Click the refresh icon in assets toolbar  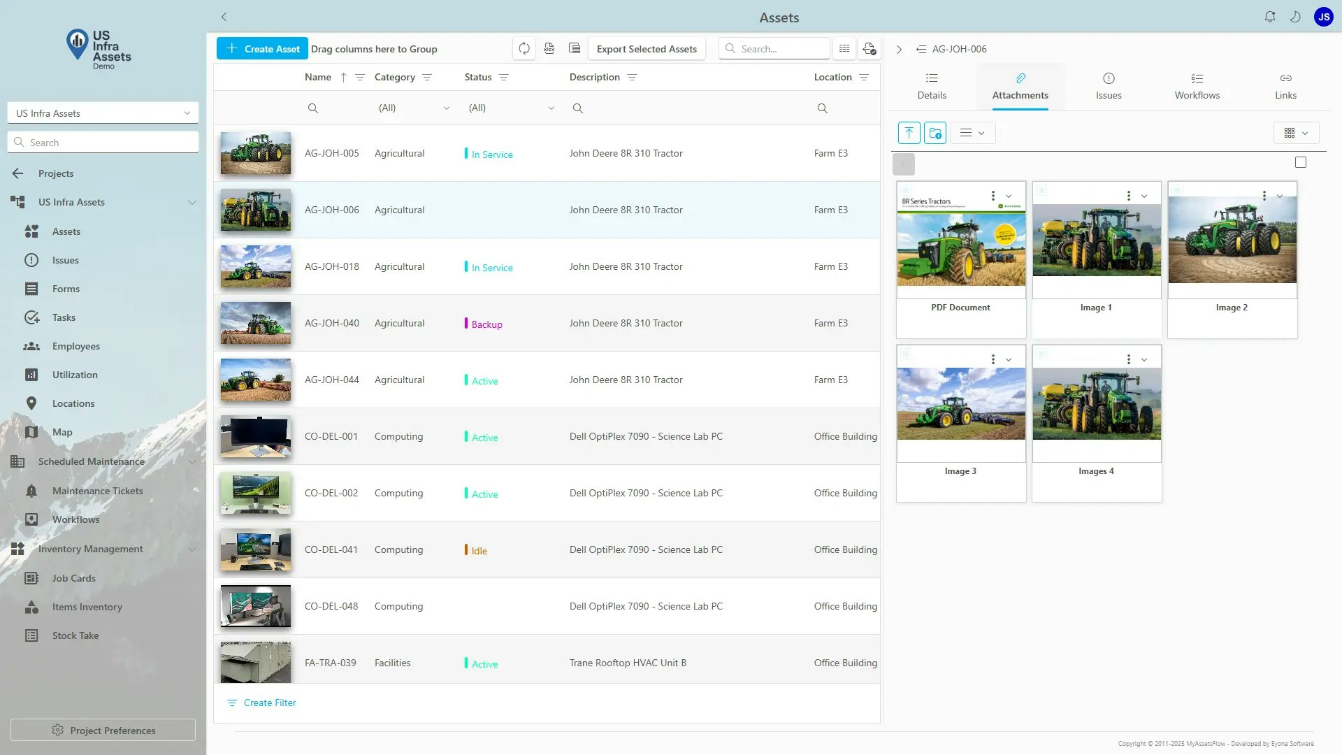(x=524, y=48)
